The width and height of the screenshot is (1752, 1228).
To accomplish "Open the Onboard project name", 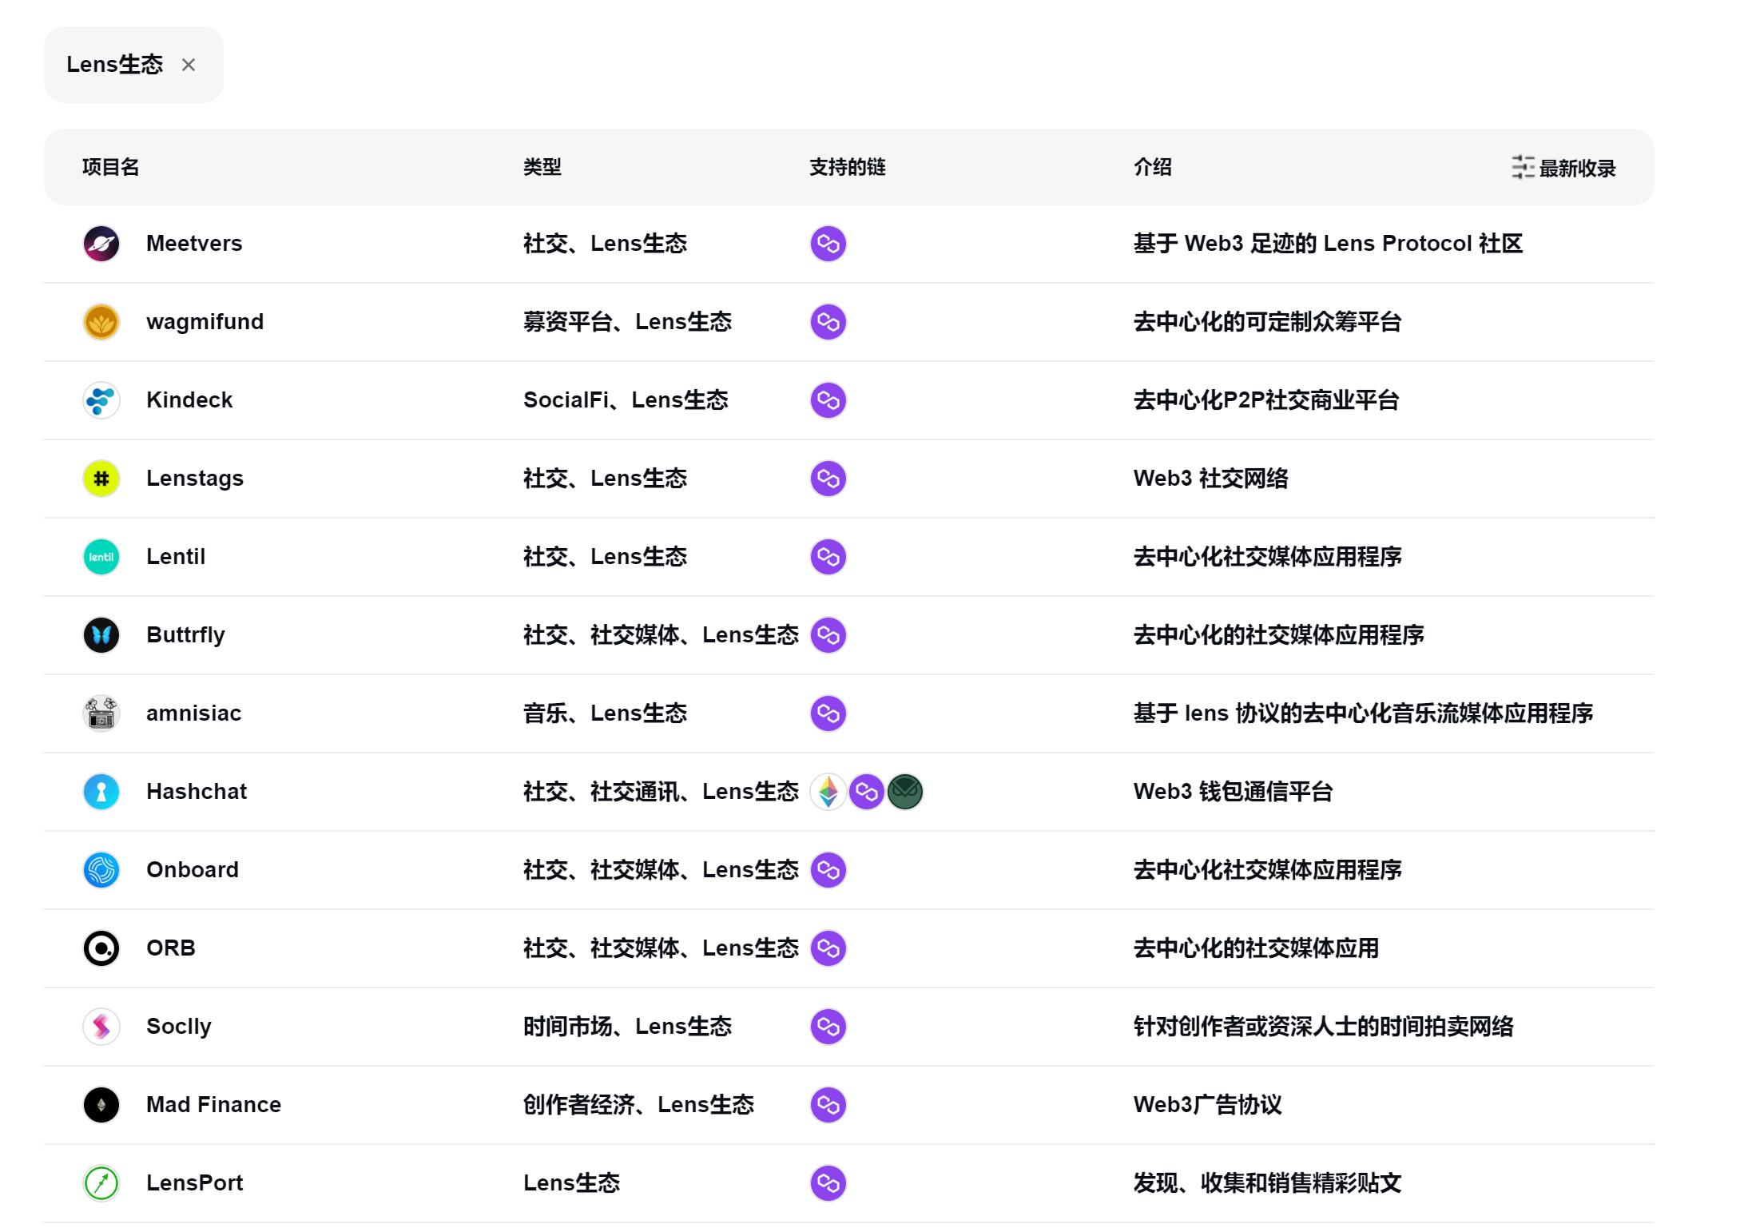I will pos(193,870).
